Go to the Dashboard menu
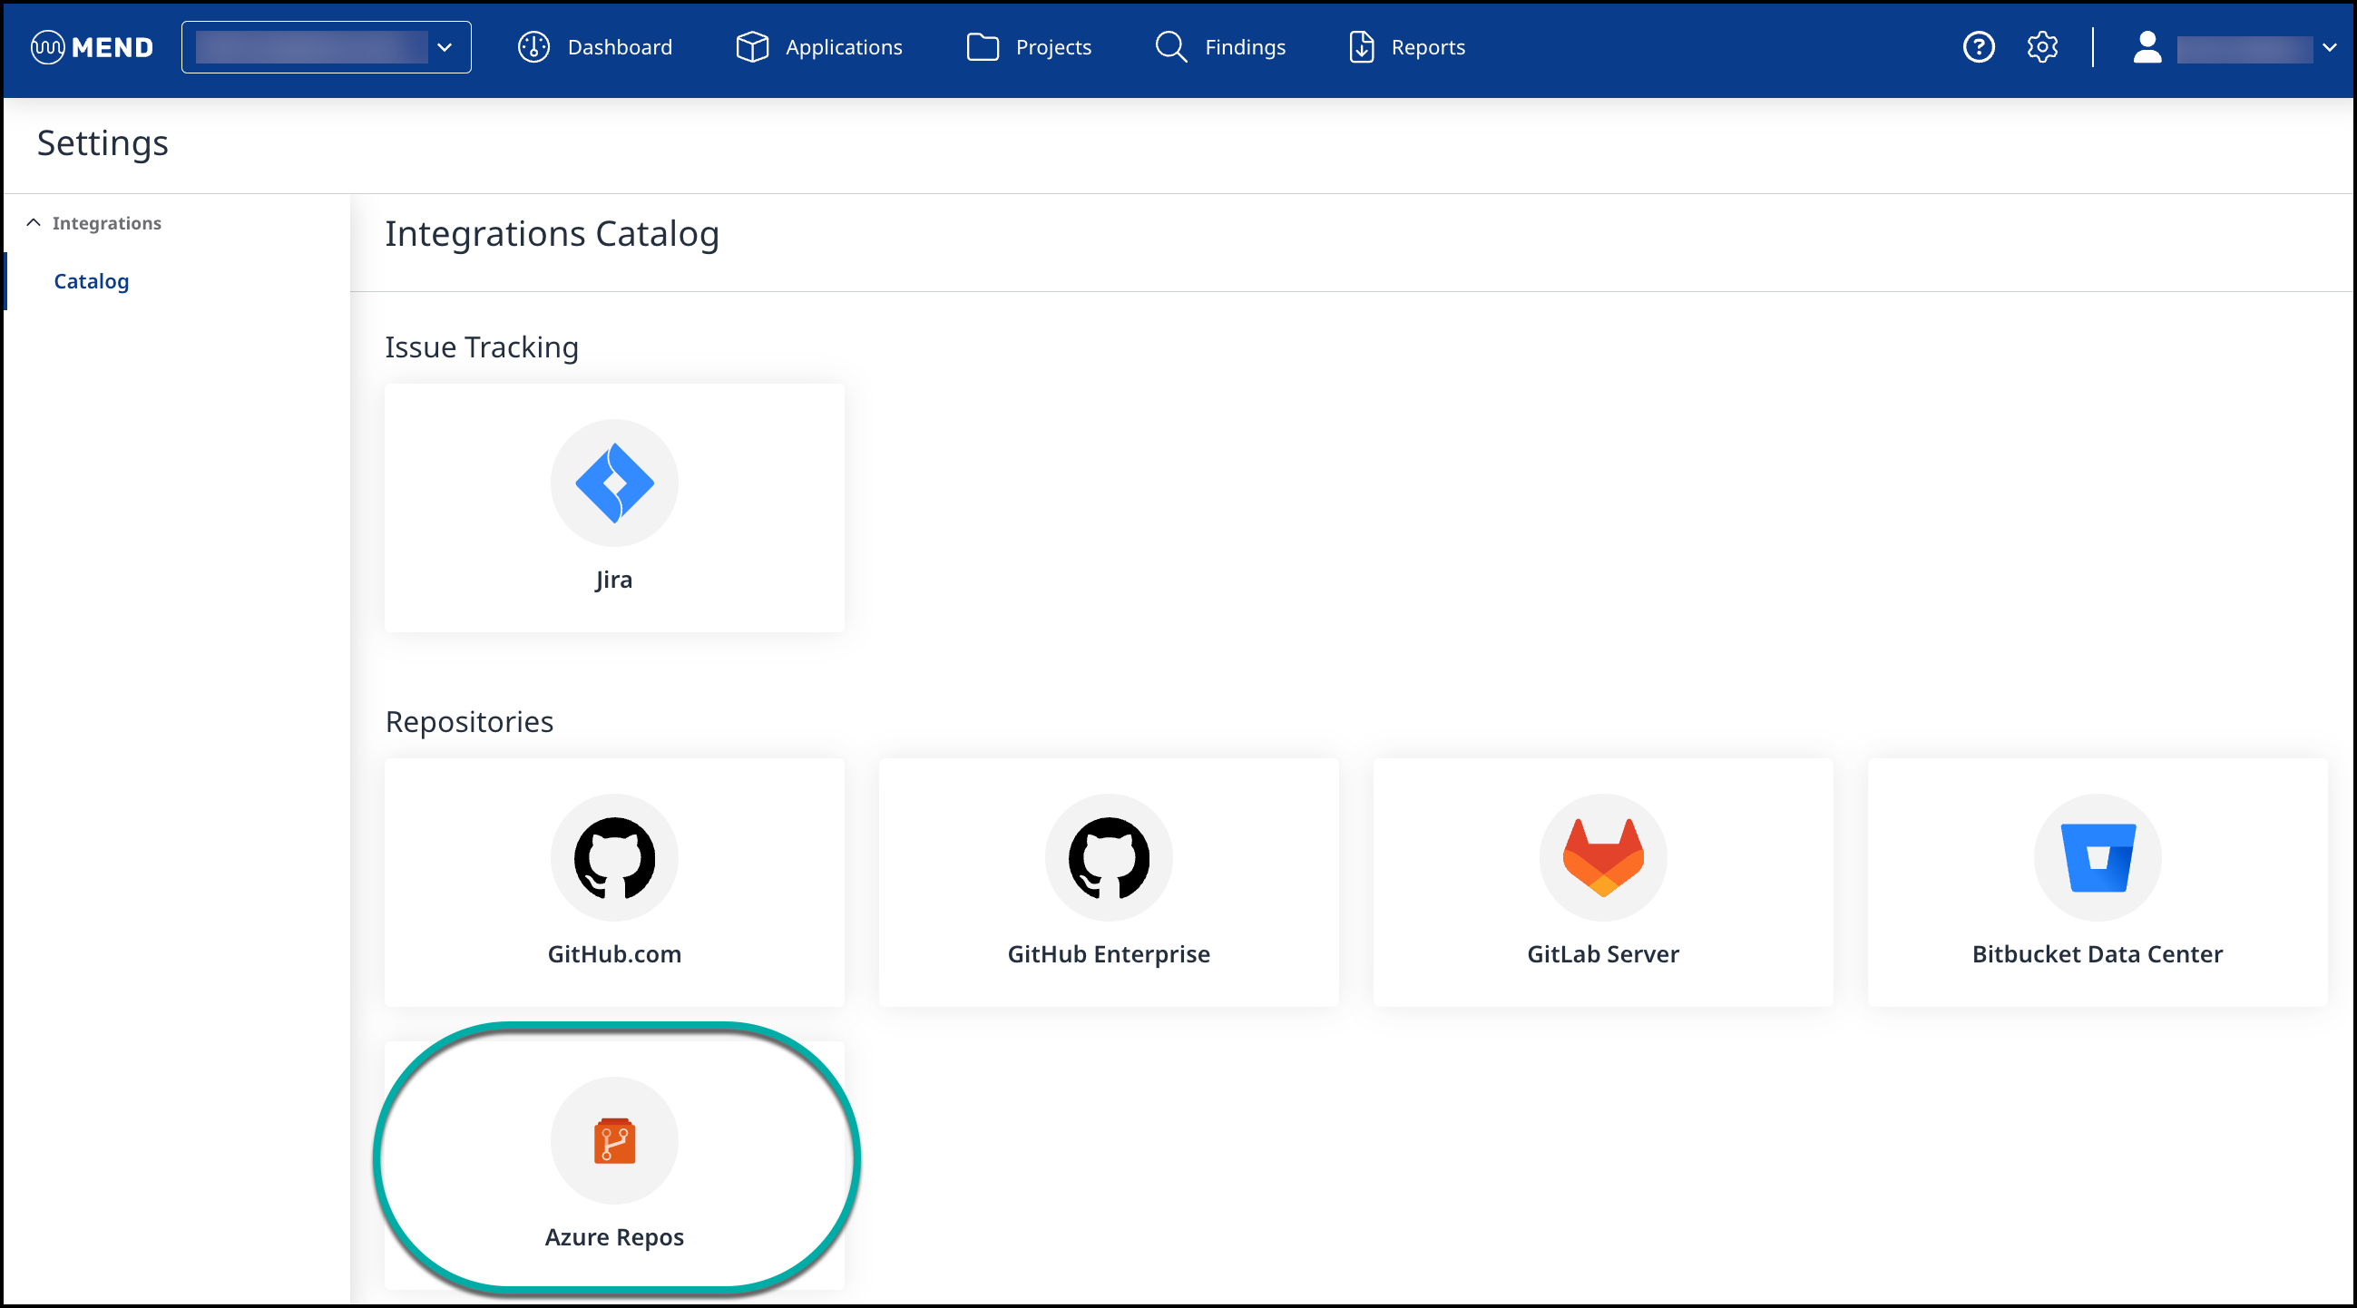 click(x=620, y=47)
